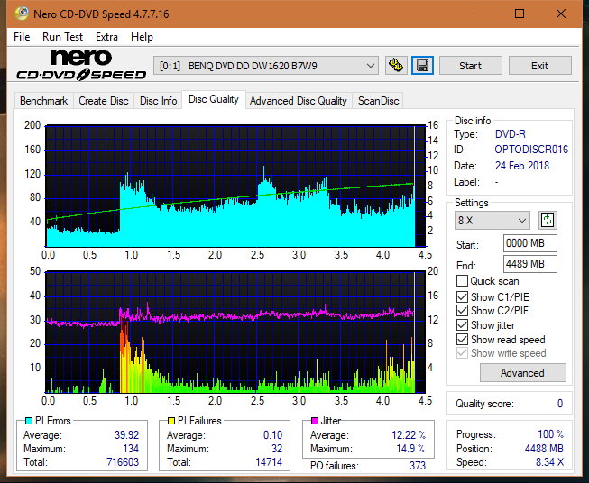Click the Jitter maximum 14.9 %
The image size is (589, 483).
[x=411, y=449]
